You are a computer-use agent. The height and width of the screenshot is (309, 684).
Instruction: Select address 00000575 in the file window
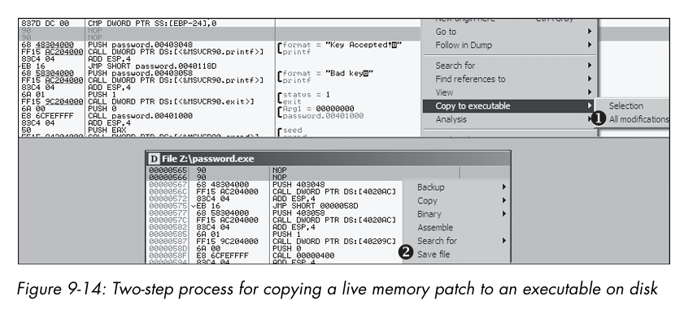[168, 206]
